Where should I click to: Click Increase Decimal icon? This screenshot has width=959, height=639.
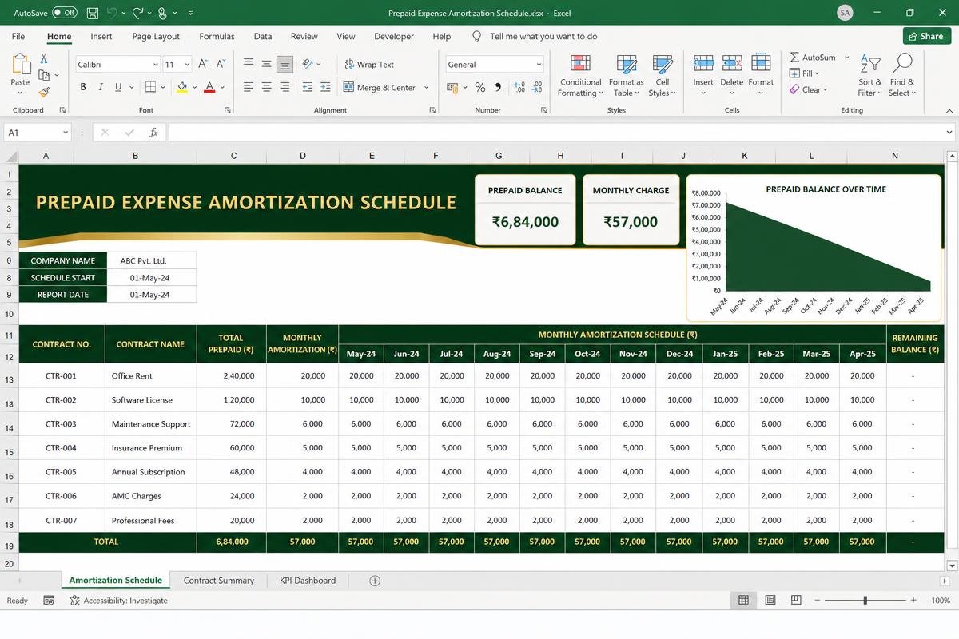(x=519, y=87)
